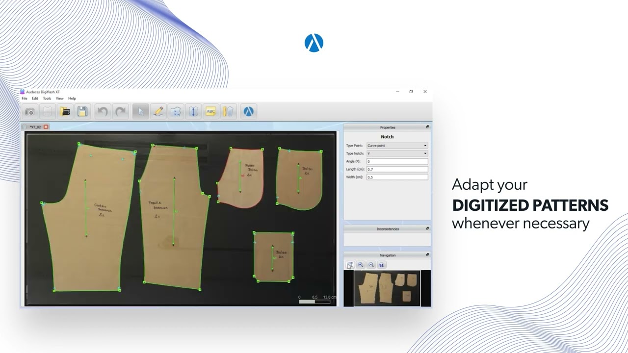
Task: Open the Type Notch dropdown
Action: point(397,153)
